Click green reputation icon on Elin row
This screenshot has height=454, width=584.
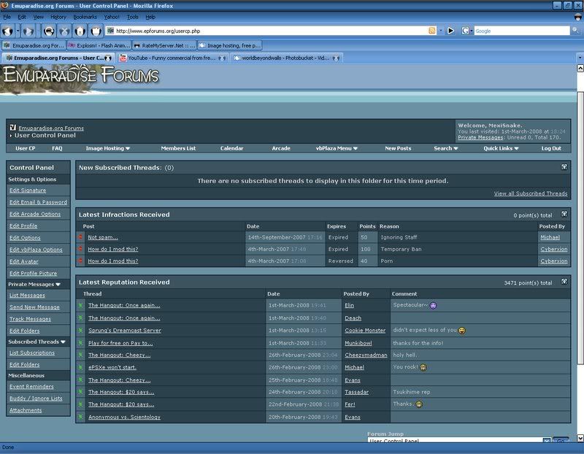pos(80,305)
